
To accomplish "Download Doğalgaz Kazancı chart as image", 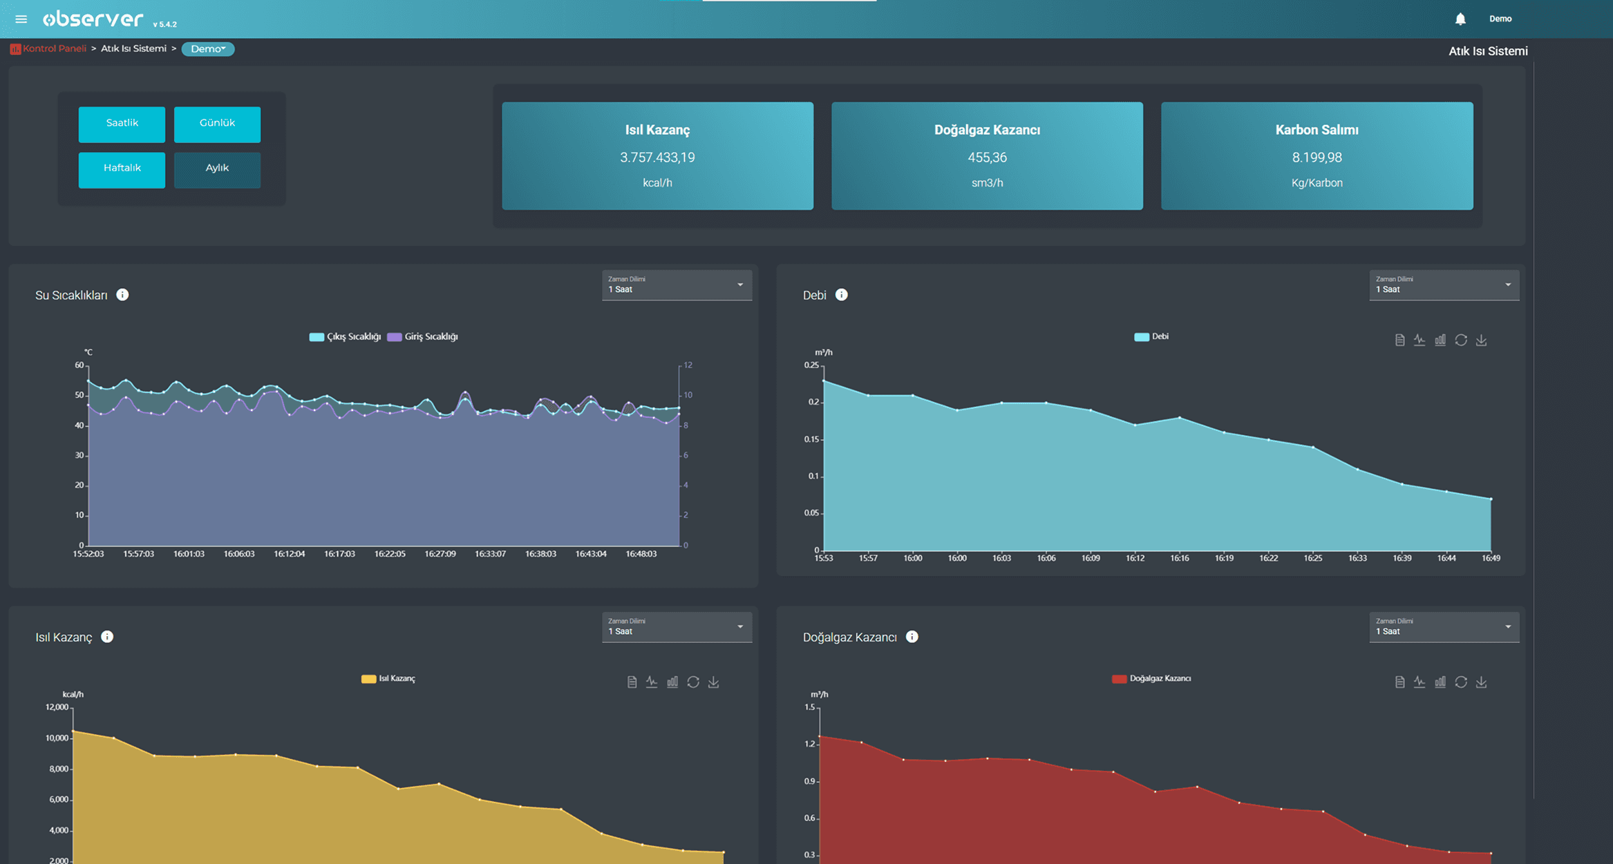I will (x=1482, y=682).
